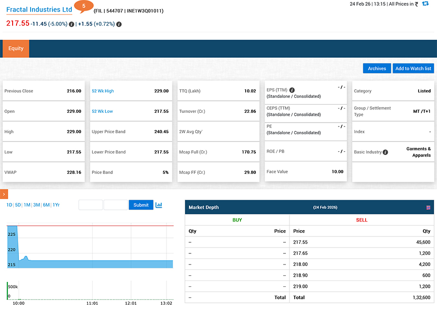Click info icon beside -5.00% change
Screen dimensions: 437x313
(x=71, y=24)
